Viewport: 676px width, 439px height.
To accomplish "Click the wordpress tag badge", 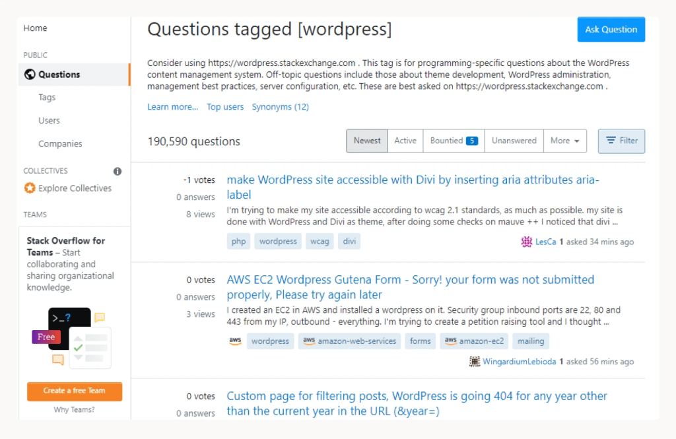I will (278, 241).
